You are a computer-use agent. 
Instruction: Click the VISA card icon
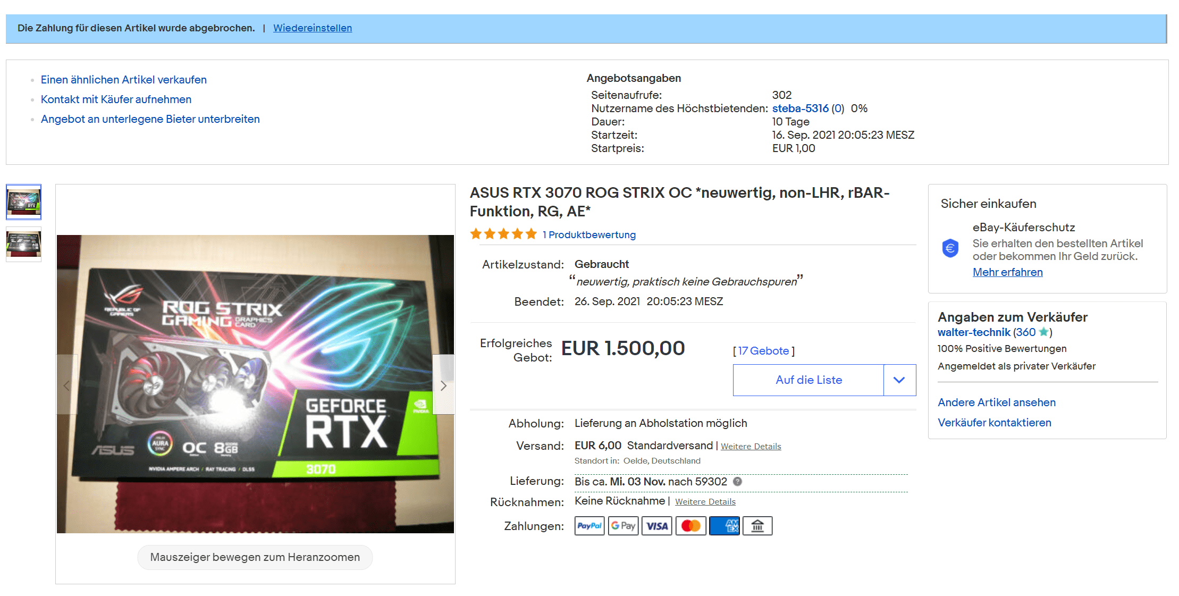(x=656, y=526)
